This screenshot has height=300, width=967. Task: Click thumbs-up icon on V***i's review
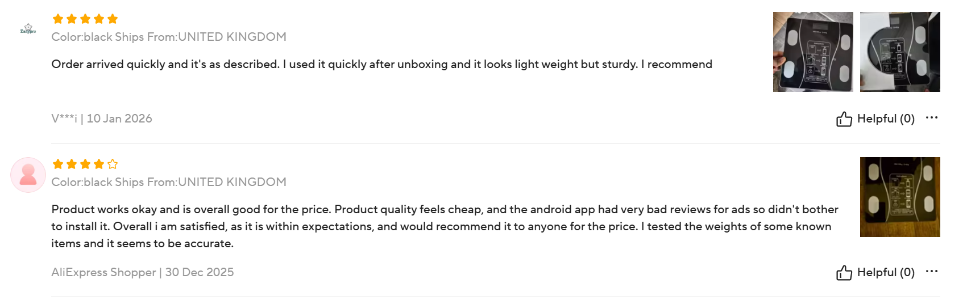click(x=844, y=119)
